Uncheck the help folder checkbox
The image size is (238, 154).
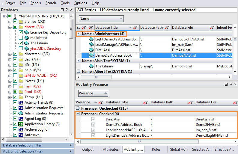pos(15,70)
